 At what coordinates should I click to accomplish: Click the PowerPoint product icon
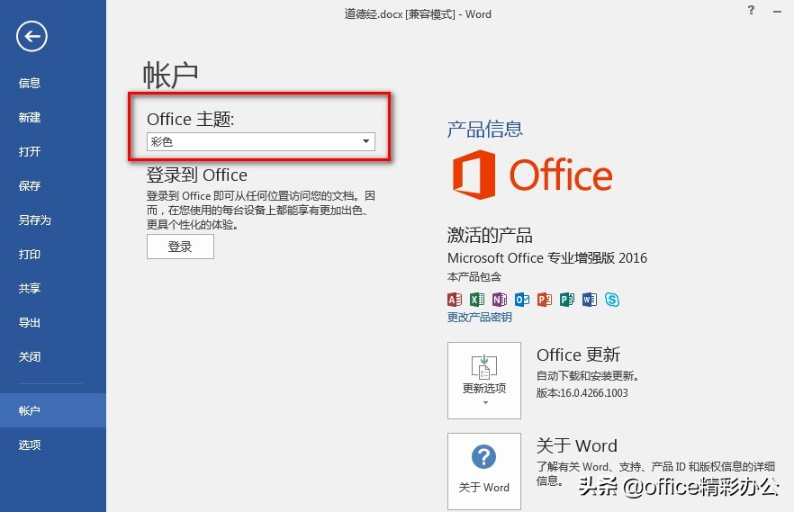[x=545, y=300]
